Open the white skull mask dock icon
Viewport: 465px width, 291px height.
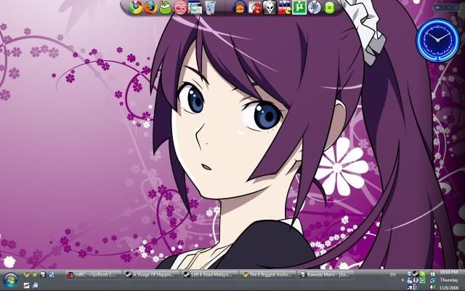click(270, 7)
